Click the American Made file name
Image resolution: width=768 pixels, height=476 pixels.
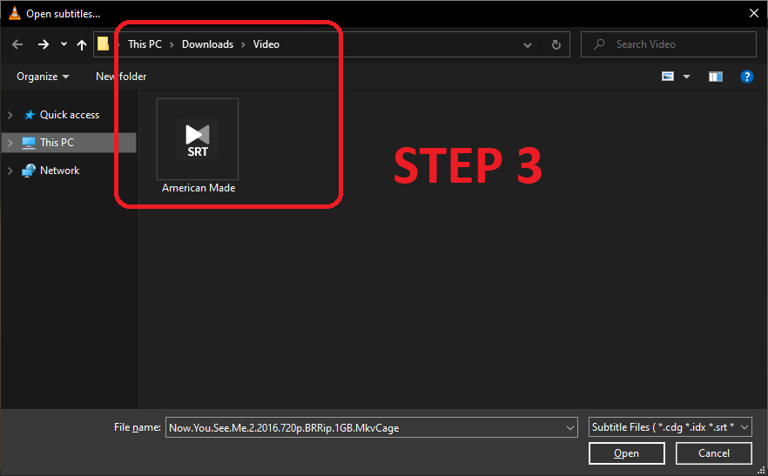click(199, 188)
